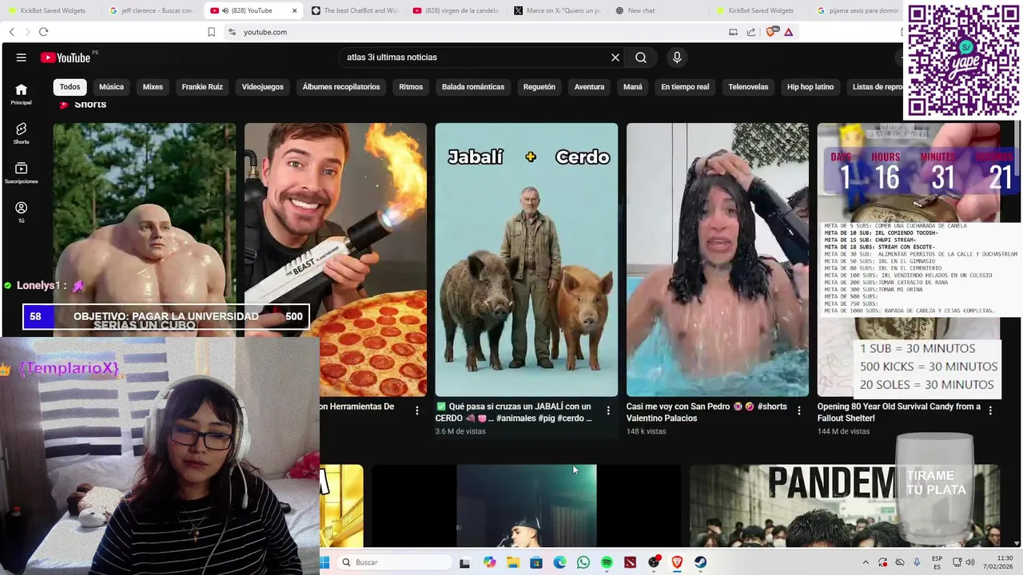Click the YouTube logo
The image size is (1023, 575).
[66, 57]
